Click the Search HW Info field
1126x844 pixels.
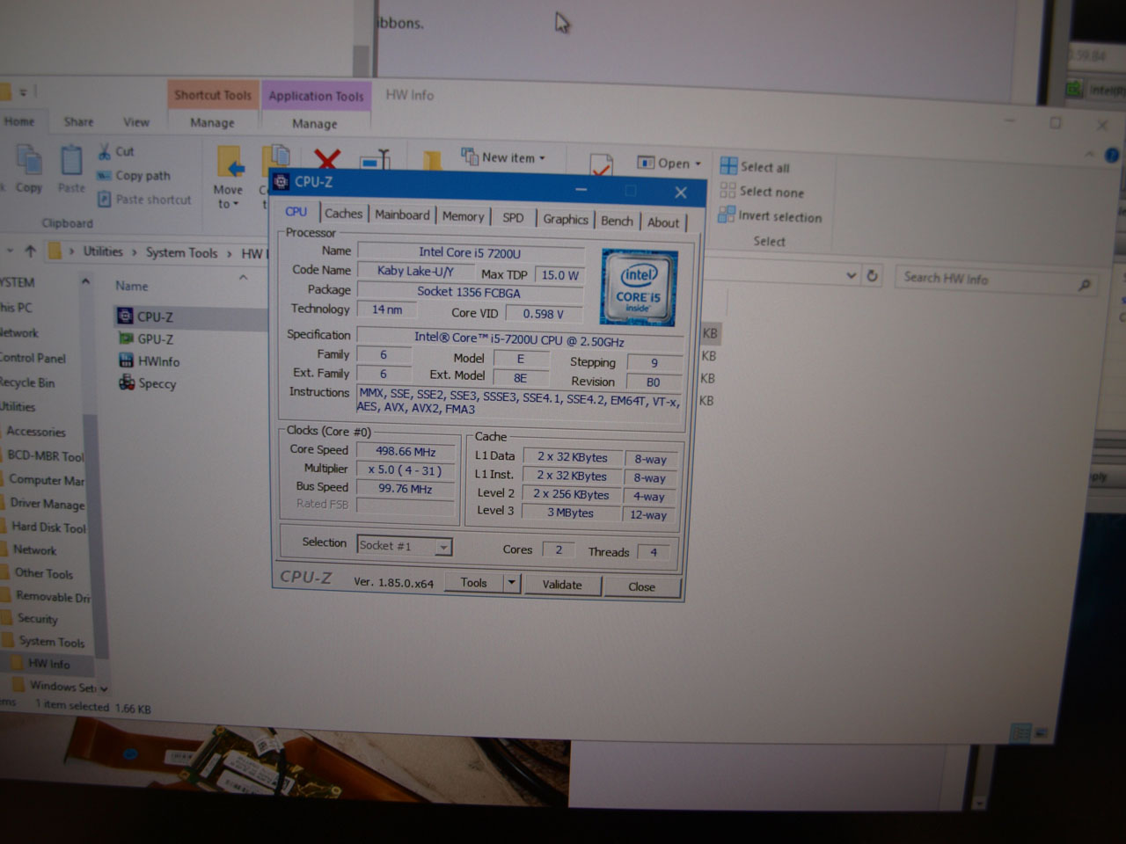997,280
